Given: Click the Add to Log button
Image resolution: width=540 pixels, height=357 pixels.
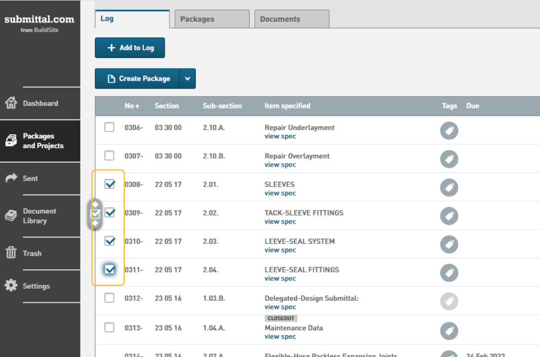Looking at the screenshot, I should tap(130, 48).
